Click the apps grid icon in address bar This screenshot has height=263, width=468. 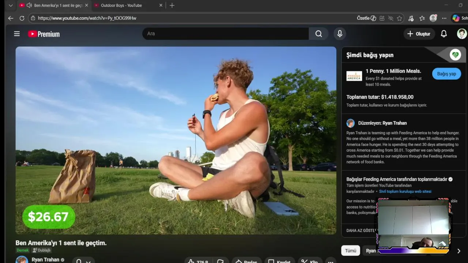[382, 18]
